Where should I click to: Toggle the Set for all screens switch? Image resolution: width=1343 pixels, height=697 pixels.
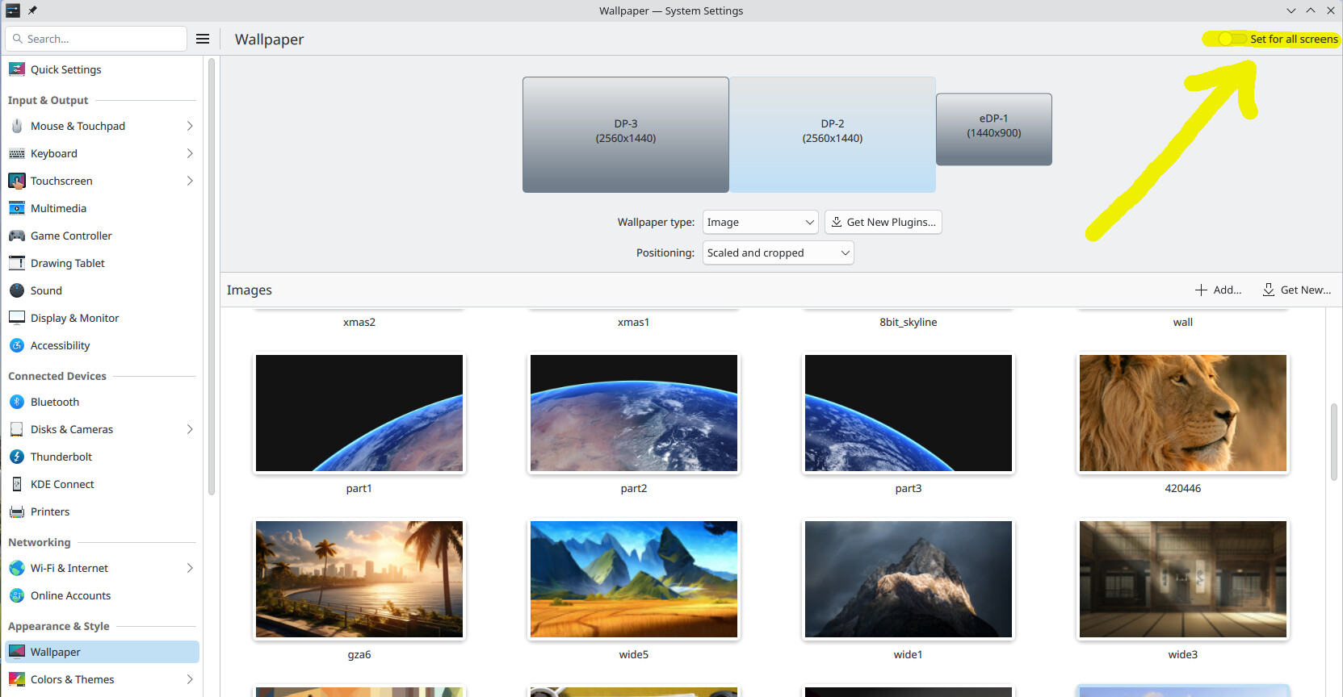click(x=1231, y=39)
